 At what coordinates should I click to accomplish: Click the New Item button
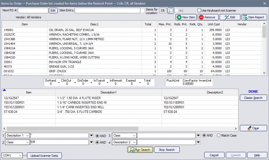coord(186,17)
